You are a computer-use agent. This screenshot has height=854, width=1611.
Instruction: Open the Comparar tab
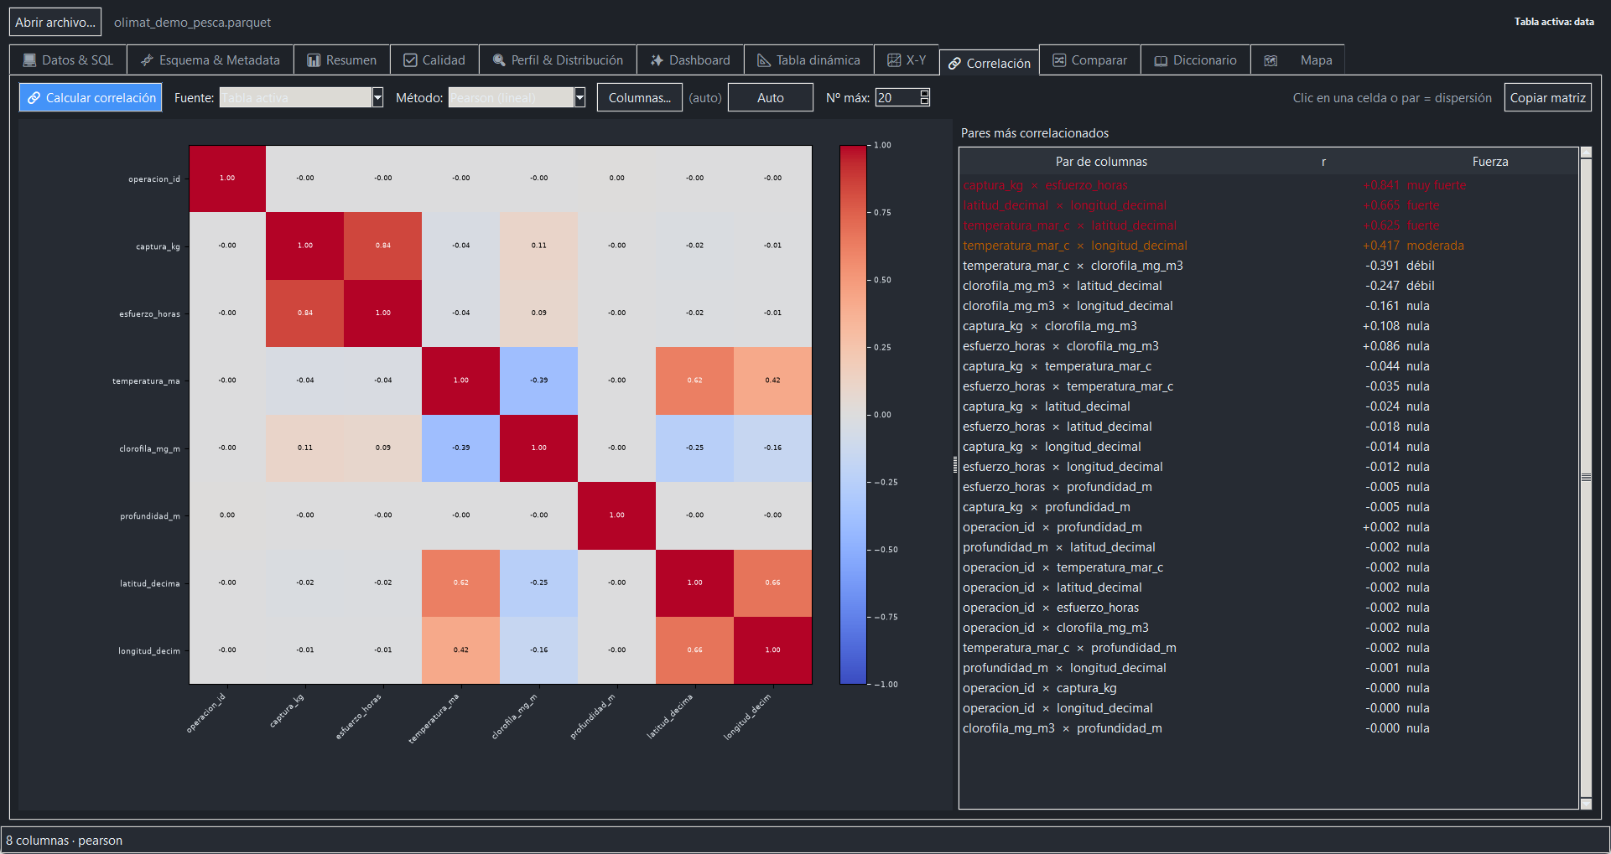click(1089, 60)
